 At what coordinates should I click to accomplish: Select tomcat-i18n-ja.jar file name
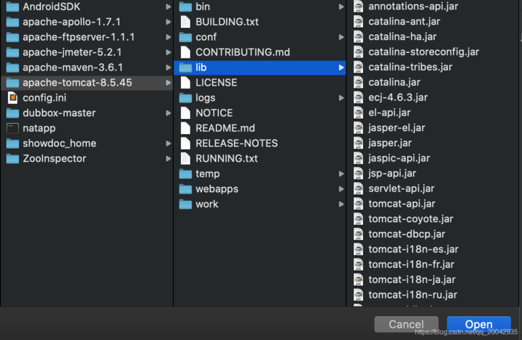click(412, 279)
